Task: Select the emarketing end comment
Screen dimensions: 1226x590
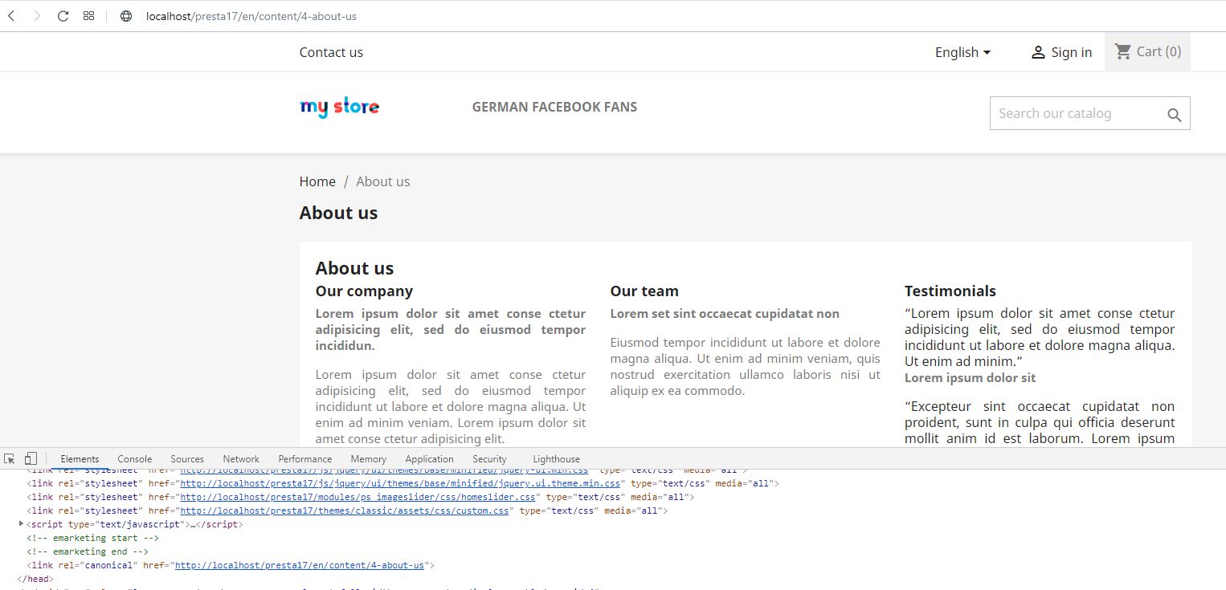Action: (x=88, y=551)
